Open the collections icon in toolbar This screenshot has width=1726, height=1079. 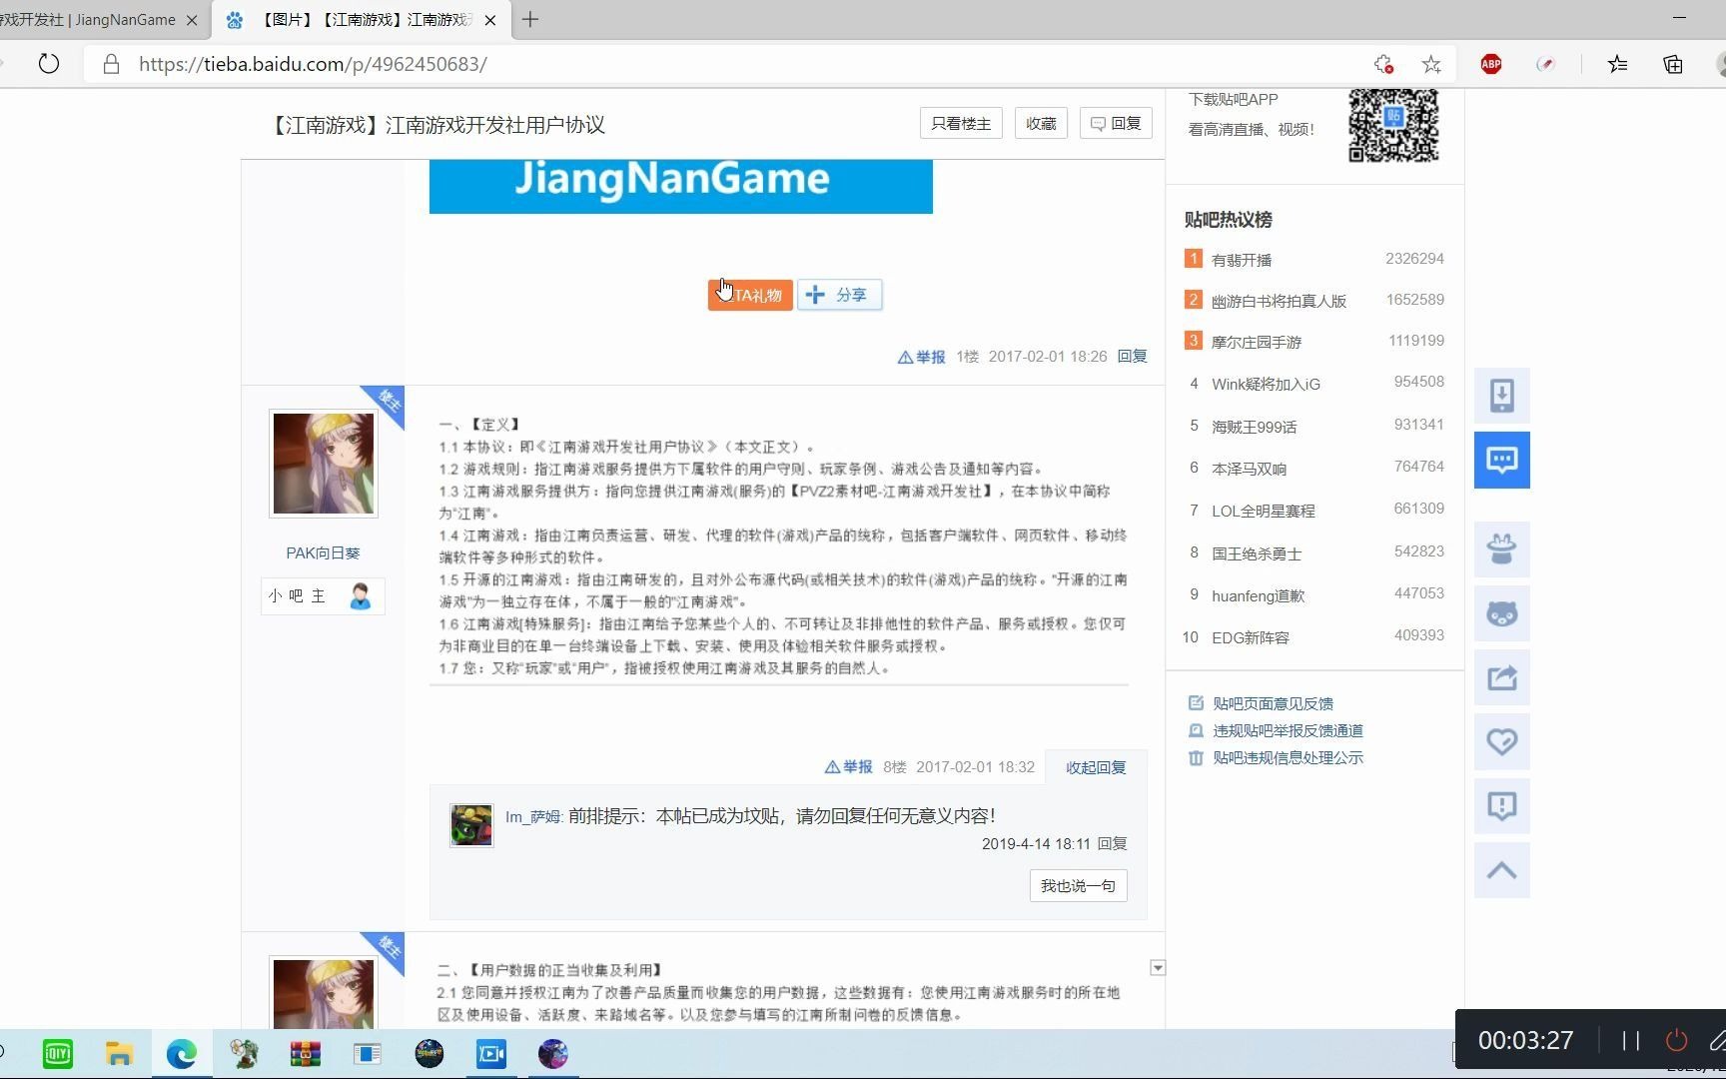(x=1673, y=64)
